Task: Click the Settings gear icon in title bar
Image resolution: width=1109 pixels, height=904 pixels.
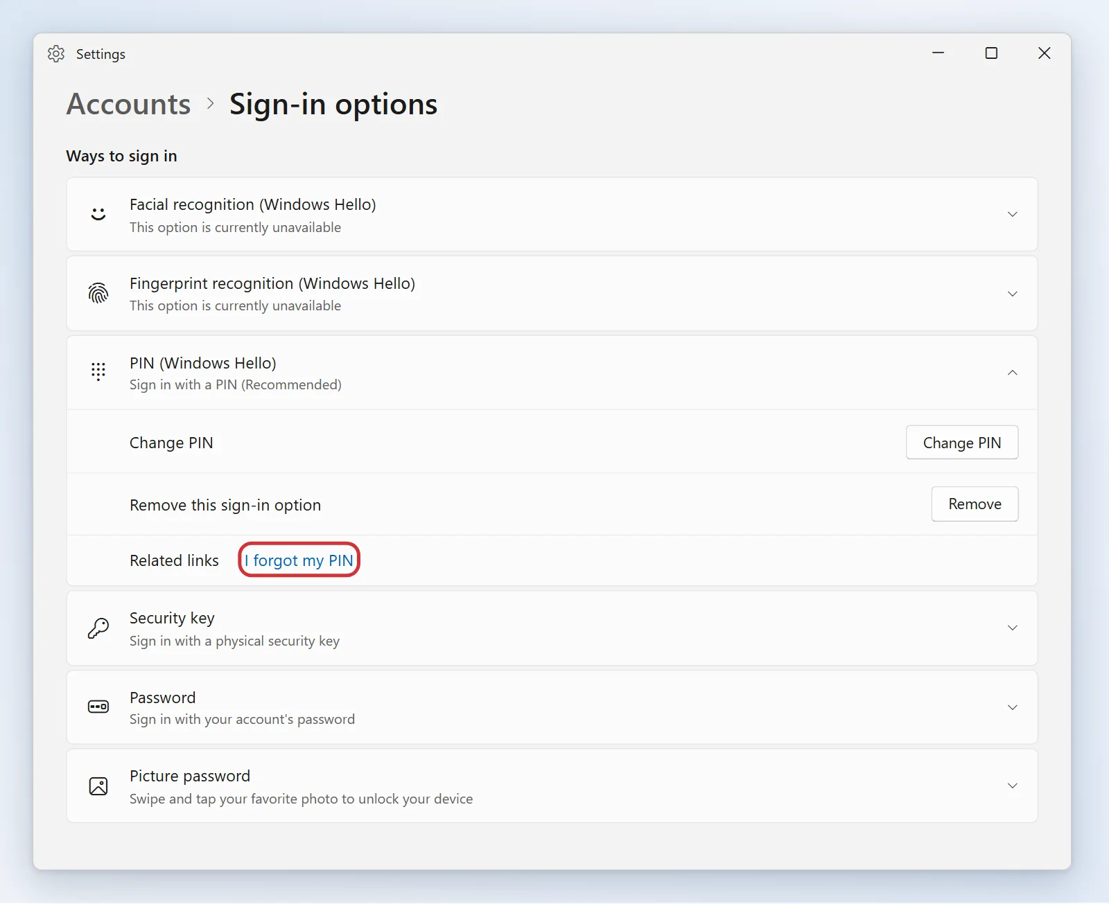Action: tap(56, 54)
